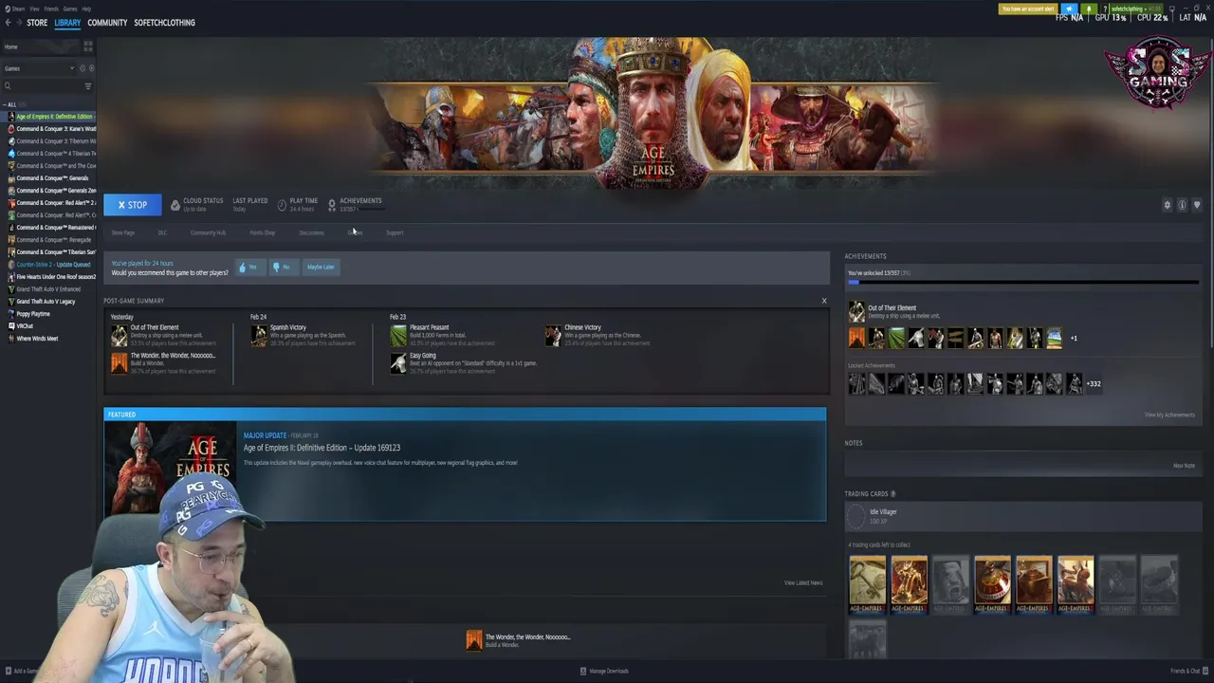Select Where Winds Meet in list

(x=49, y=339)
